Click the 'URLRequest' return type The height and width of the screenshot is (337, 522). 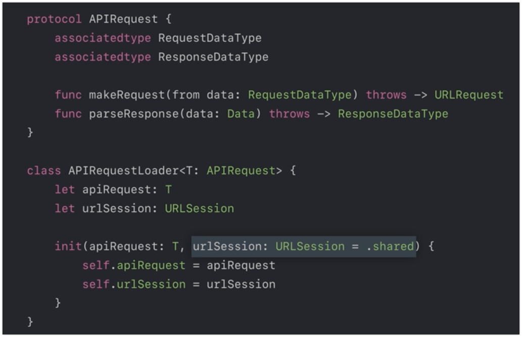click(469, 95)
